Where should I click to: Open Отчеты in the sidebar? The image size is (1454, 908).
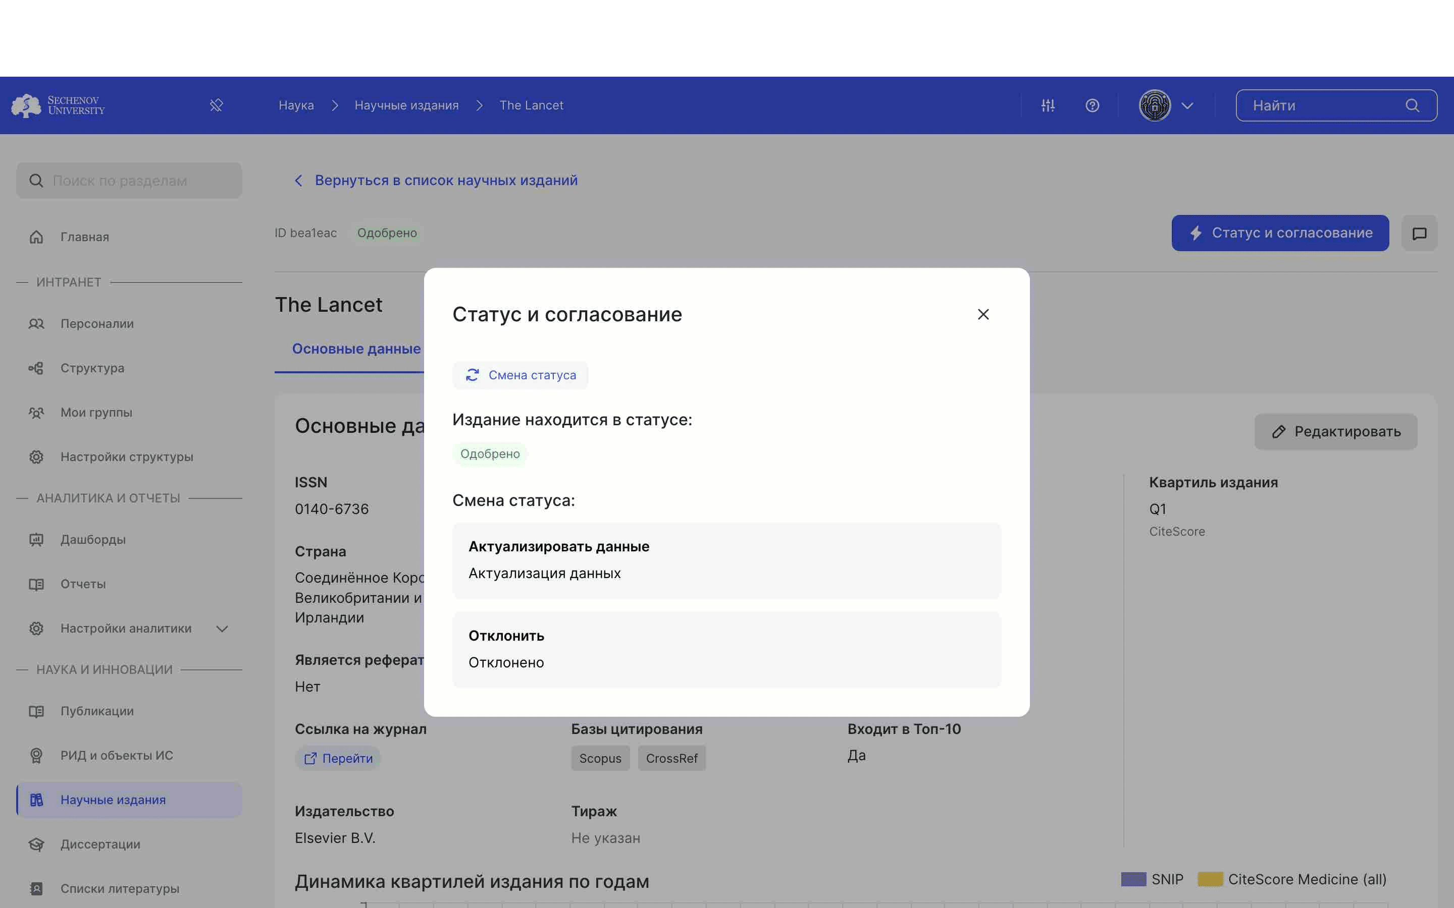coord(129,584)
